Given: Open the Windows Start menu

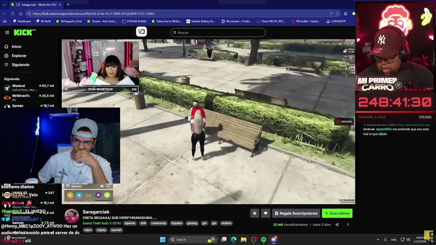Looking at the screenshot, I should click(162, 240).
